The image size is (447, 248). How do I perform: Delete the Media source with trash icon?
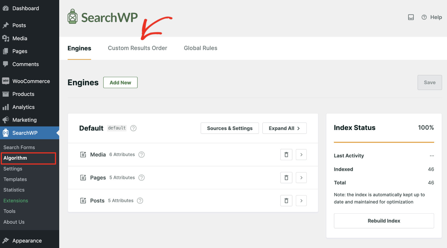286,155
